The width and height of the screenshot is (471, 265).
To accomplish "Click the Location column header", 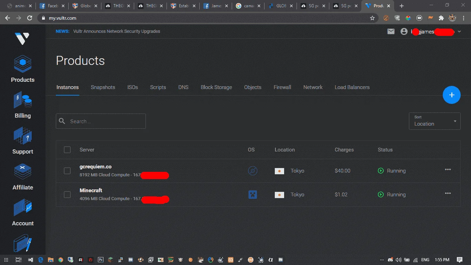I will pyautogui.click(x=285, y=150).
